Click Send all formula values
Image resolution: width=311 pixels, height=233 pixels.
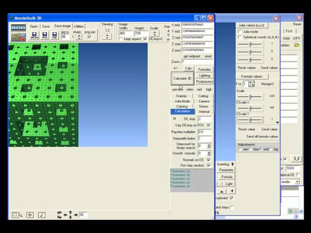click(x=262, y=136)
